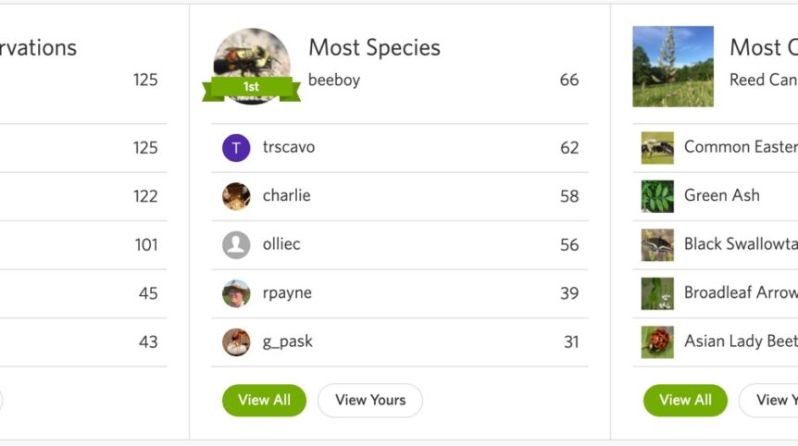
Task: View all users under Most Species
Action: (x=264, y=401)
